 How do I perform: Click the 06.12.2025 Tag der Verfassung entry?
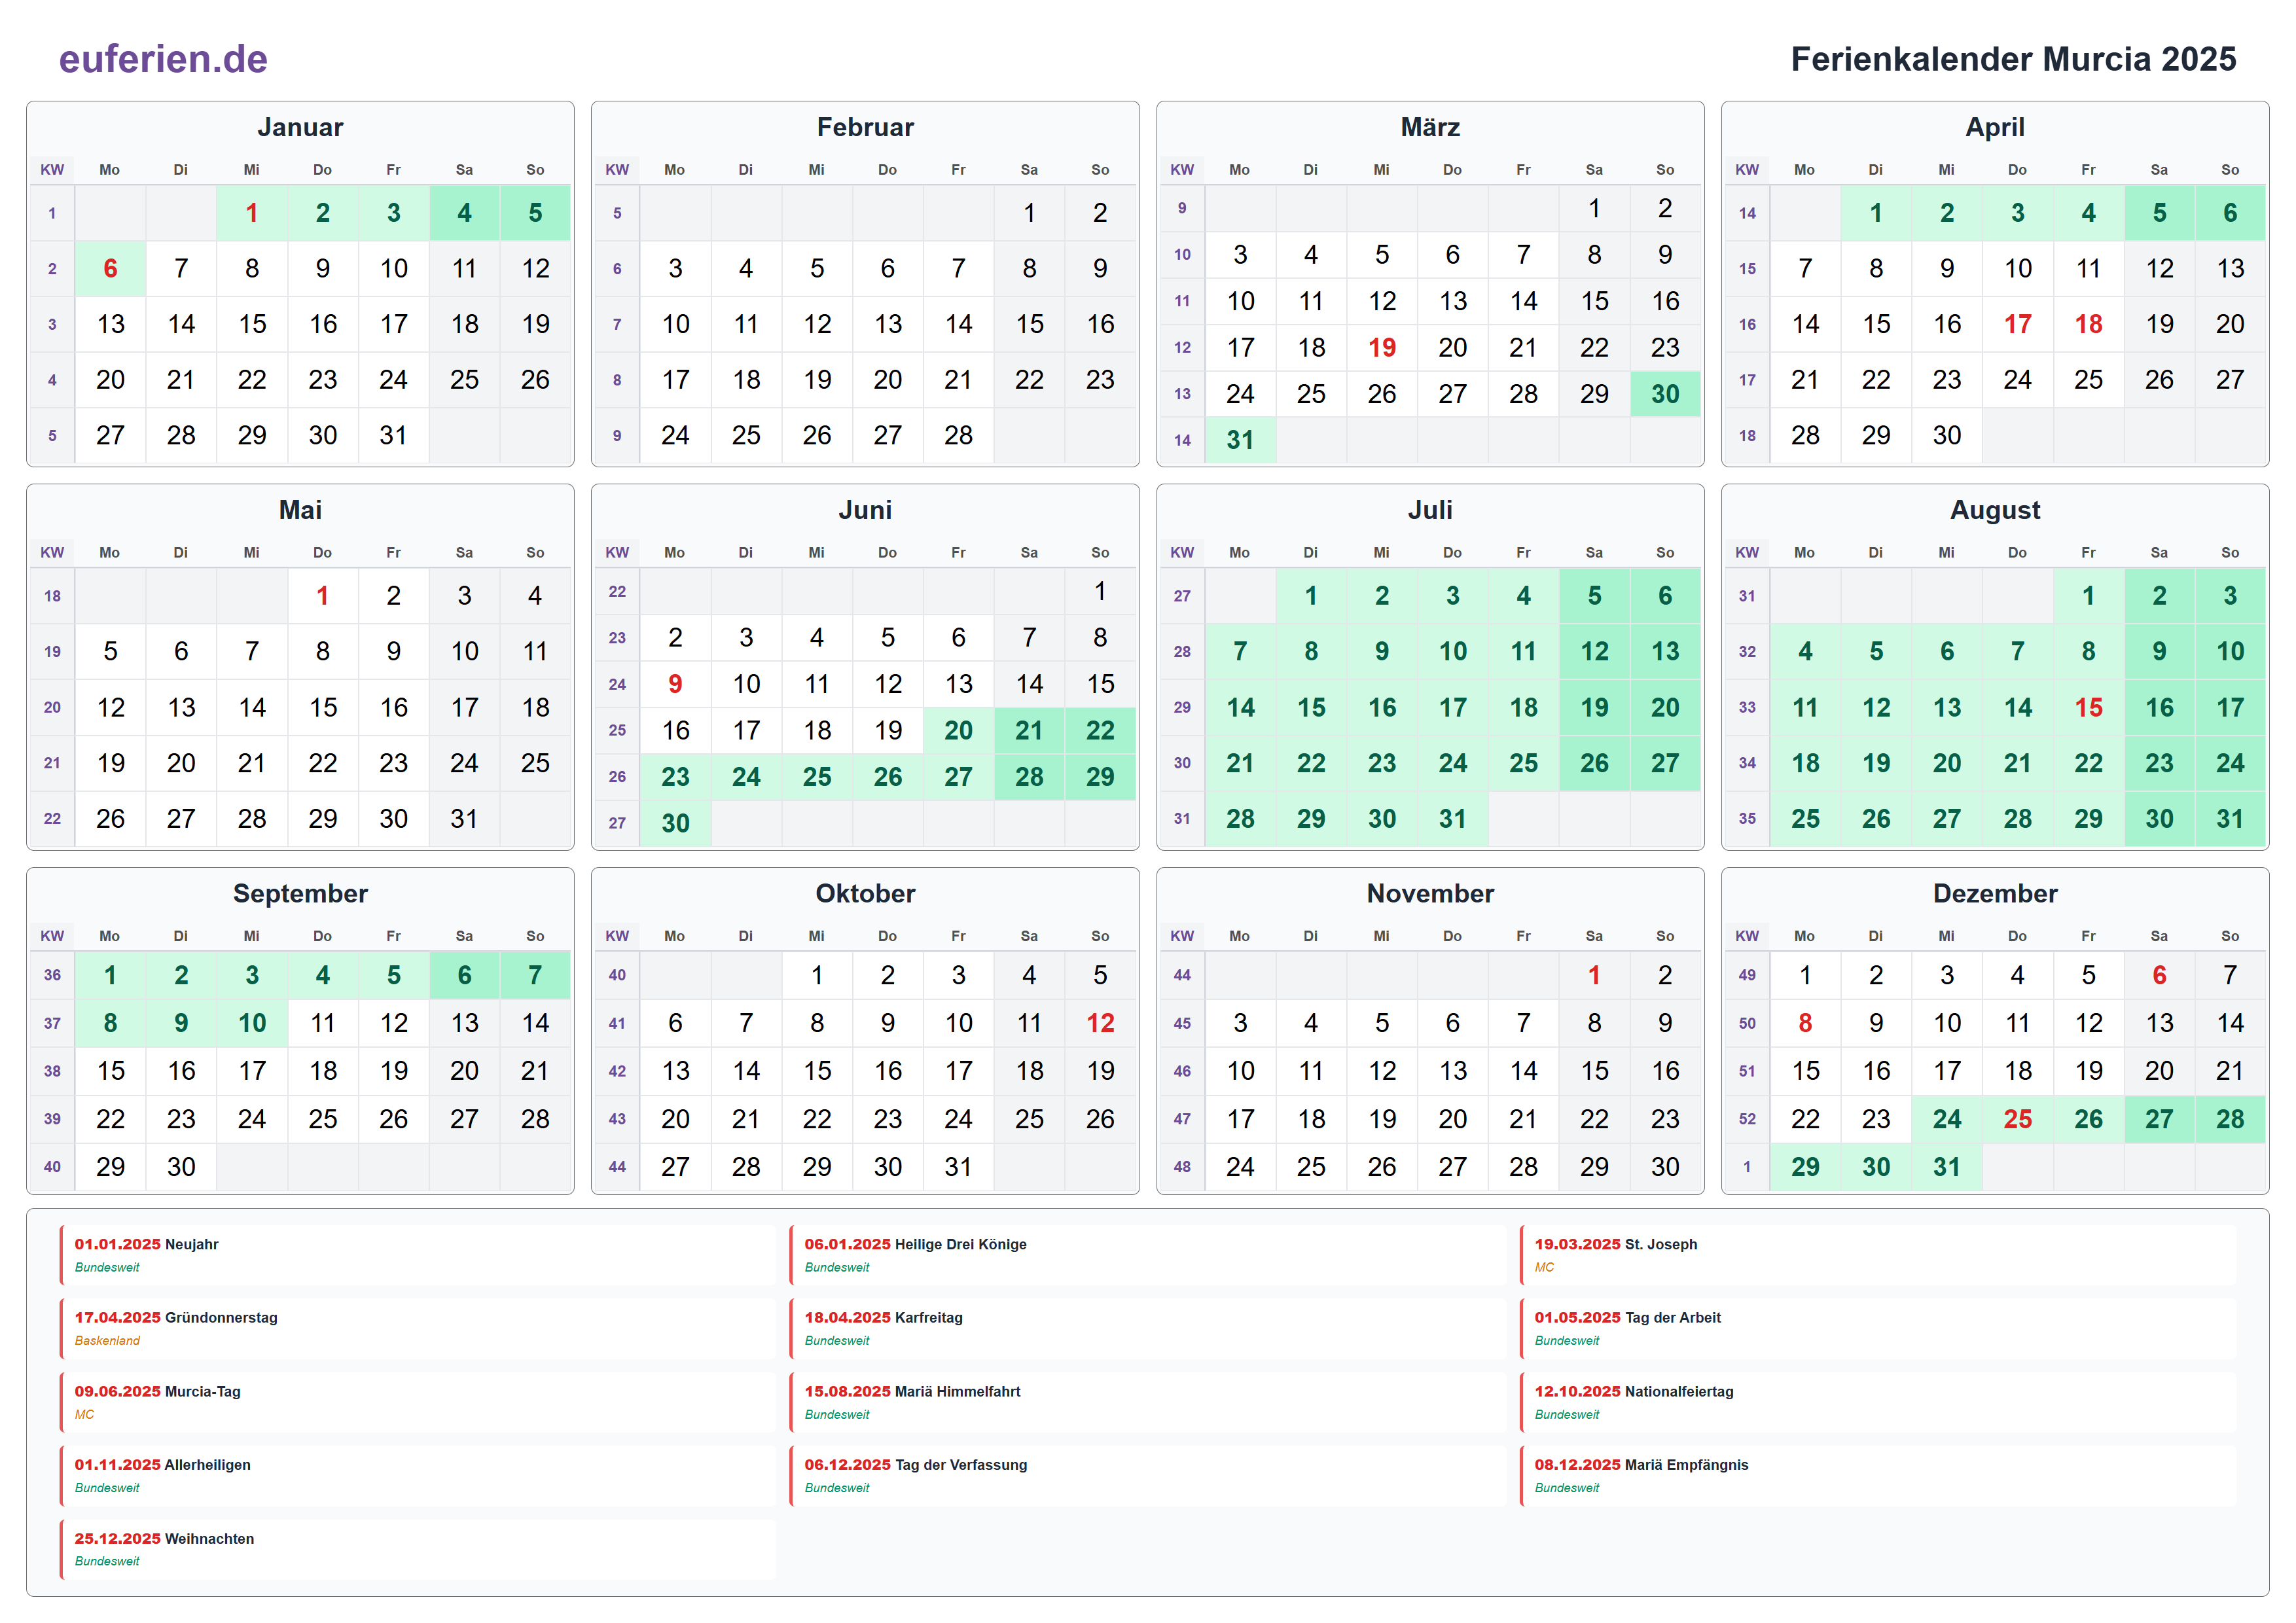click(x=1148, y=1476)
